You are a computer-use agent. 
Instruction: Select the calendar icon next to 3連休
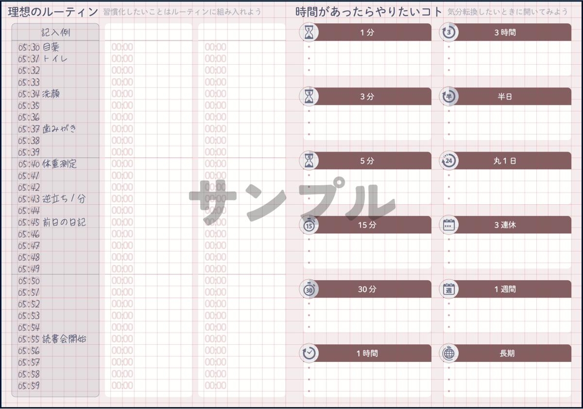tap(448, 225)
